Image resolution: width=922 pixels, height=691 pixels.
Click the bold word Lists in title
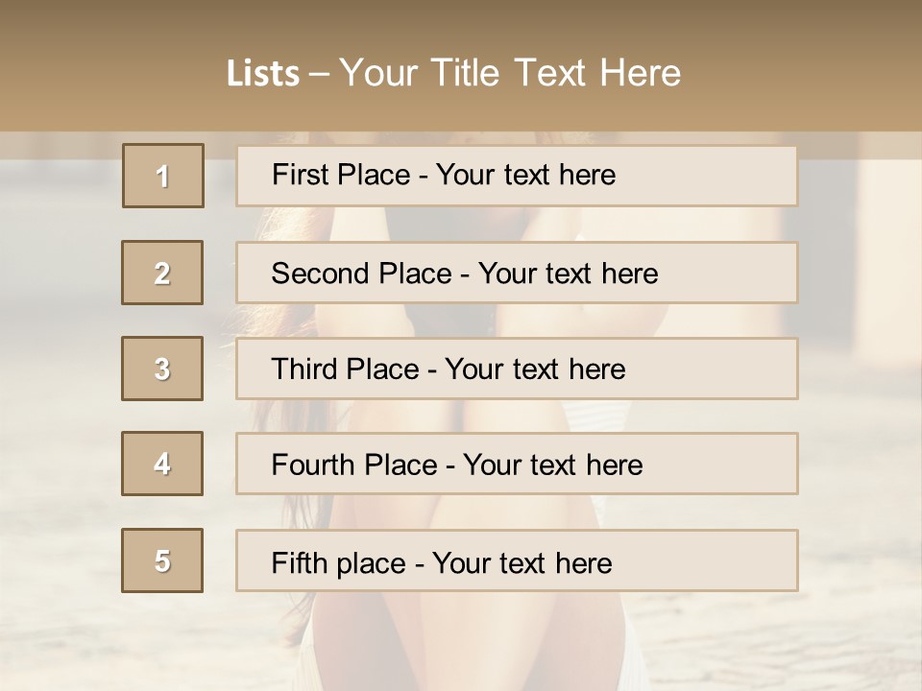[262, 74]
